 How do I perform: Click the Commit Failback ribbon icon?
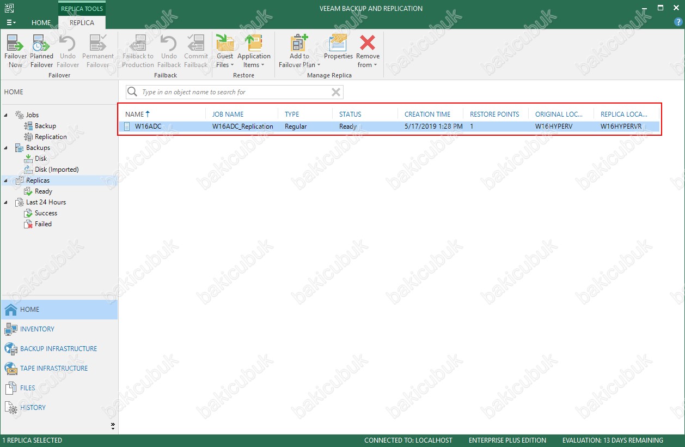coord(196,51)
